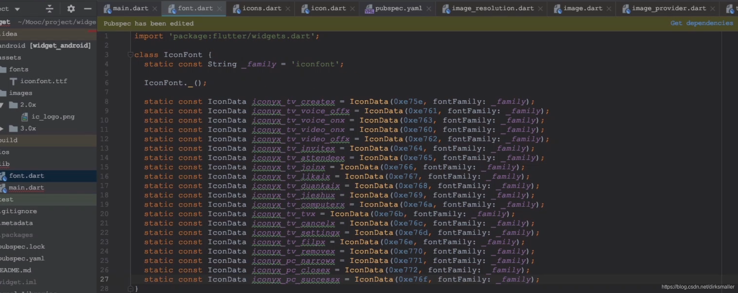Click the Dart file icon on icons.dart tab
The width and height of the screenshot is (738, 293).
point(237,9)
